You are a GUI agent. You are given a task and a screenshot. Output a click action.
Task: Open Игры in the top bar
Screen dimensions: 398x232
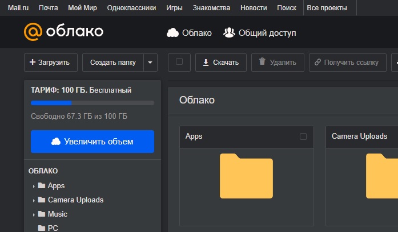(x=174, y=8)
